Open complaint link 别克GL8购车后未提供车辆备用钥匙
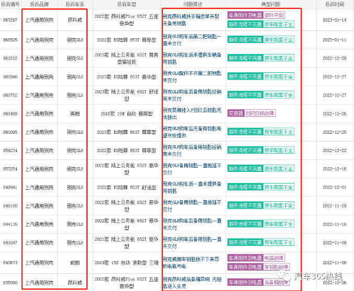This screenshot has height=291, width=354. (x=192, y=58)
